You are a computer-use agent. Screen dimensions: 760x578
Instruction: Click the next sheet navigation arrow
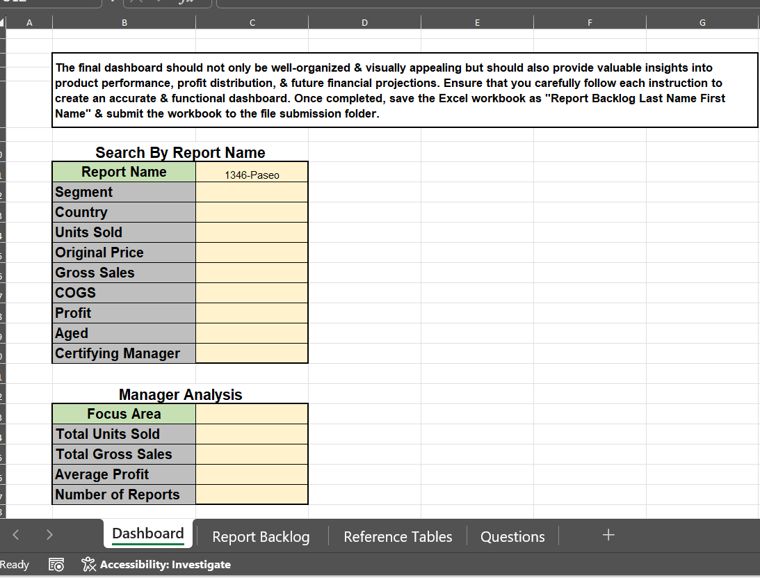(x=49, y=535)
